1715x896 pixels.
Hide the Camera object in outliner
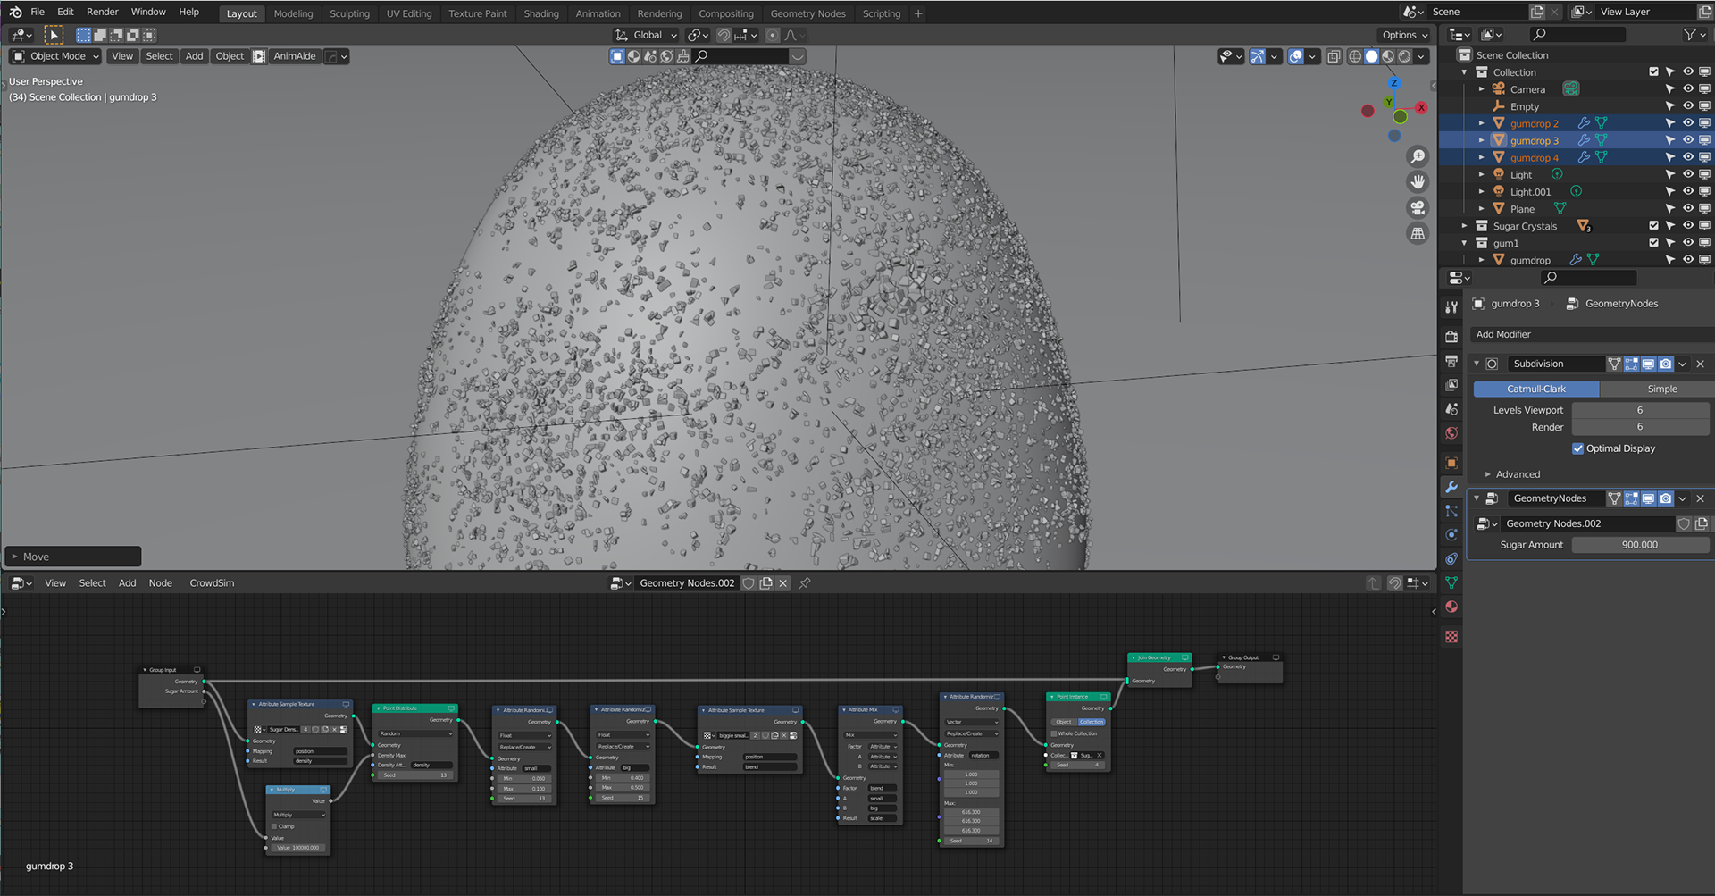pos(1688,89)
